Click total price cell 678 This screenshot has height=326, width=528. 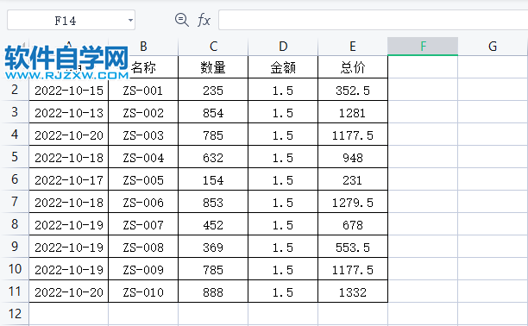click(353, 224)
